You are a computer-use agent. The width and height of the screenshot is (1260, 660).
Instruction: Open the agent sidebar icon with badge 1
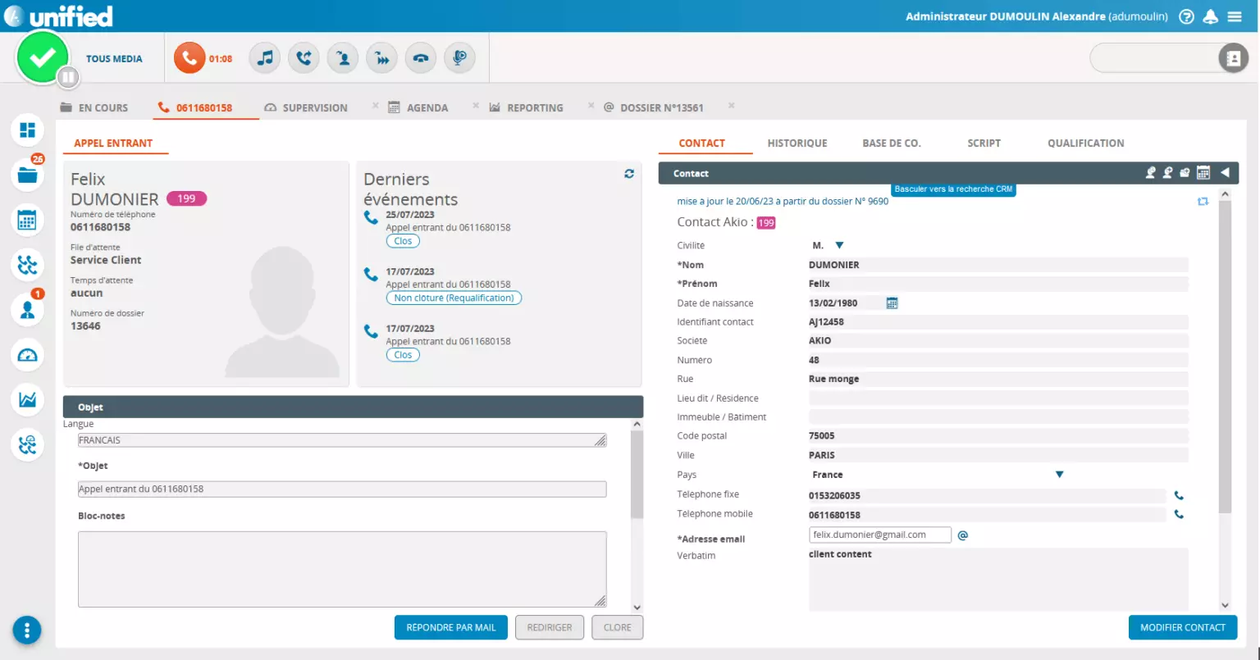point(28,309)
